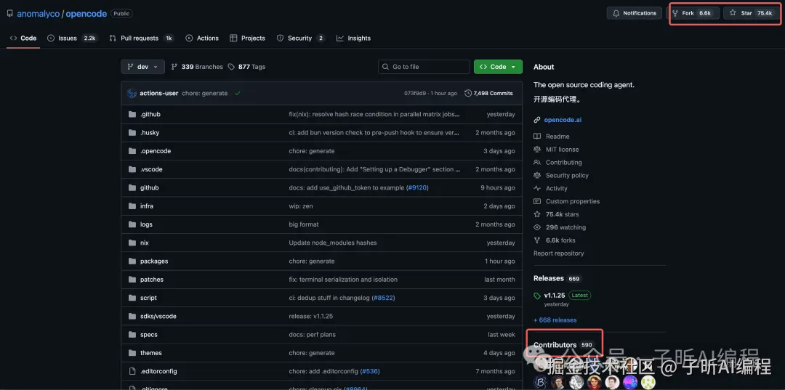Open the specs folder

click(x=149, y=335)
